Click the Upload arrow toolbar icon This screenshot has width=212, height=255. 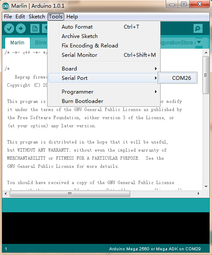point(21,29)
